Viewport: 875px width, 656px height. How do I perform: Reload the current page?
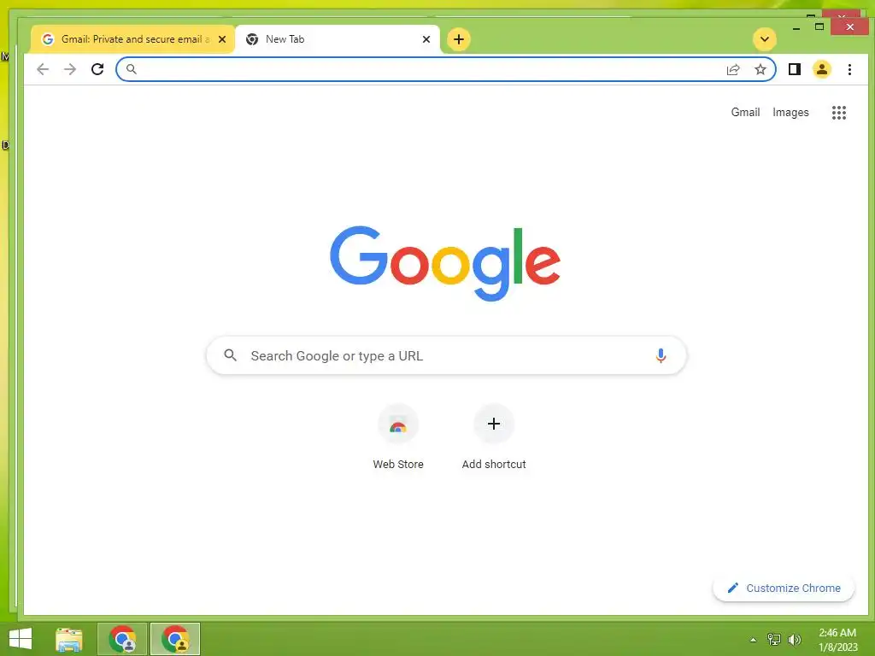[97, 69]
